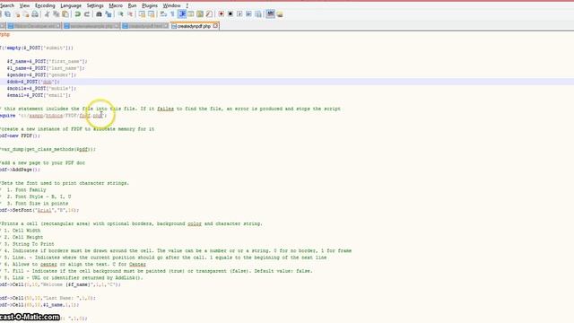Play back recorded macro icon
The height and width of the screenshot is (323, 574).
click(x=239, y=14)
